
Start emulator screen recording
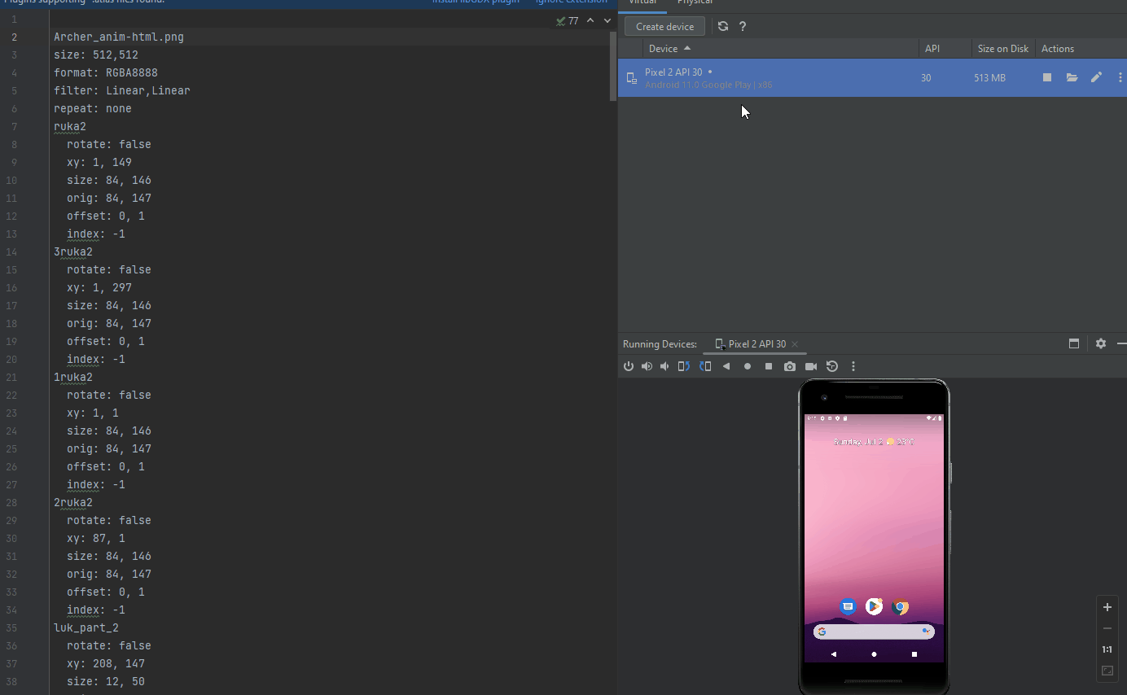(x=811, y=366)
